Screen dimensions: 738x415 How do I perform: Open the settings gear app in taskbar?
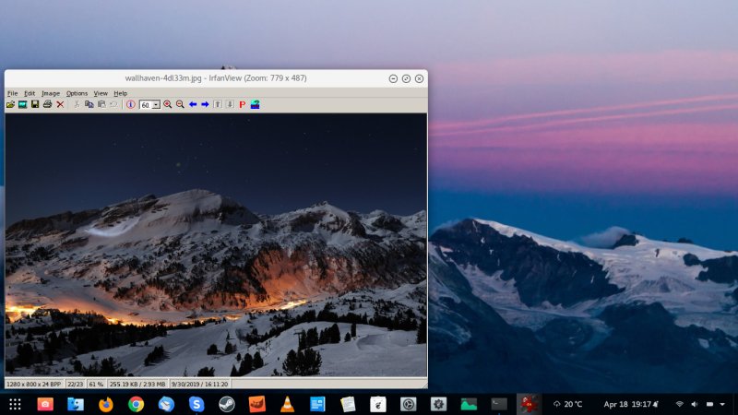[x=438, y=404]
